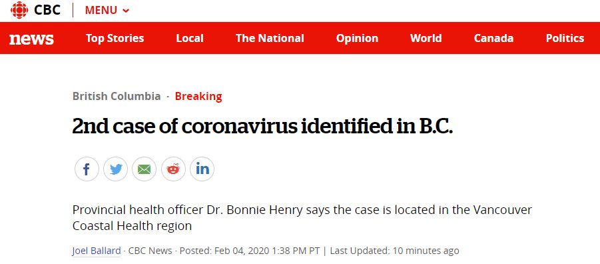This screenshot has height=264, width=600.
Task: Open British Columbia category link
Action: point(117,96)
